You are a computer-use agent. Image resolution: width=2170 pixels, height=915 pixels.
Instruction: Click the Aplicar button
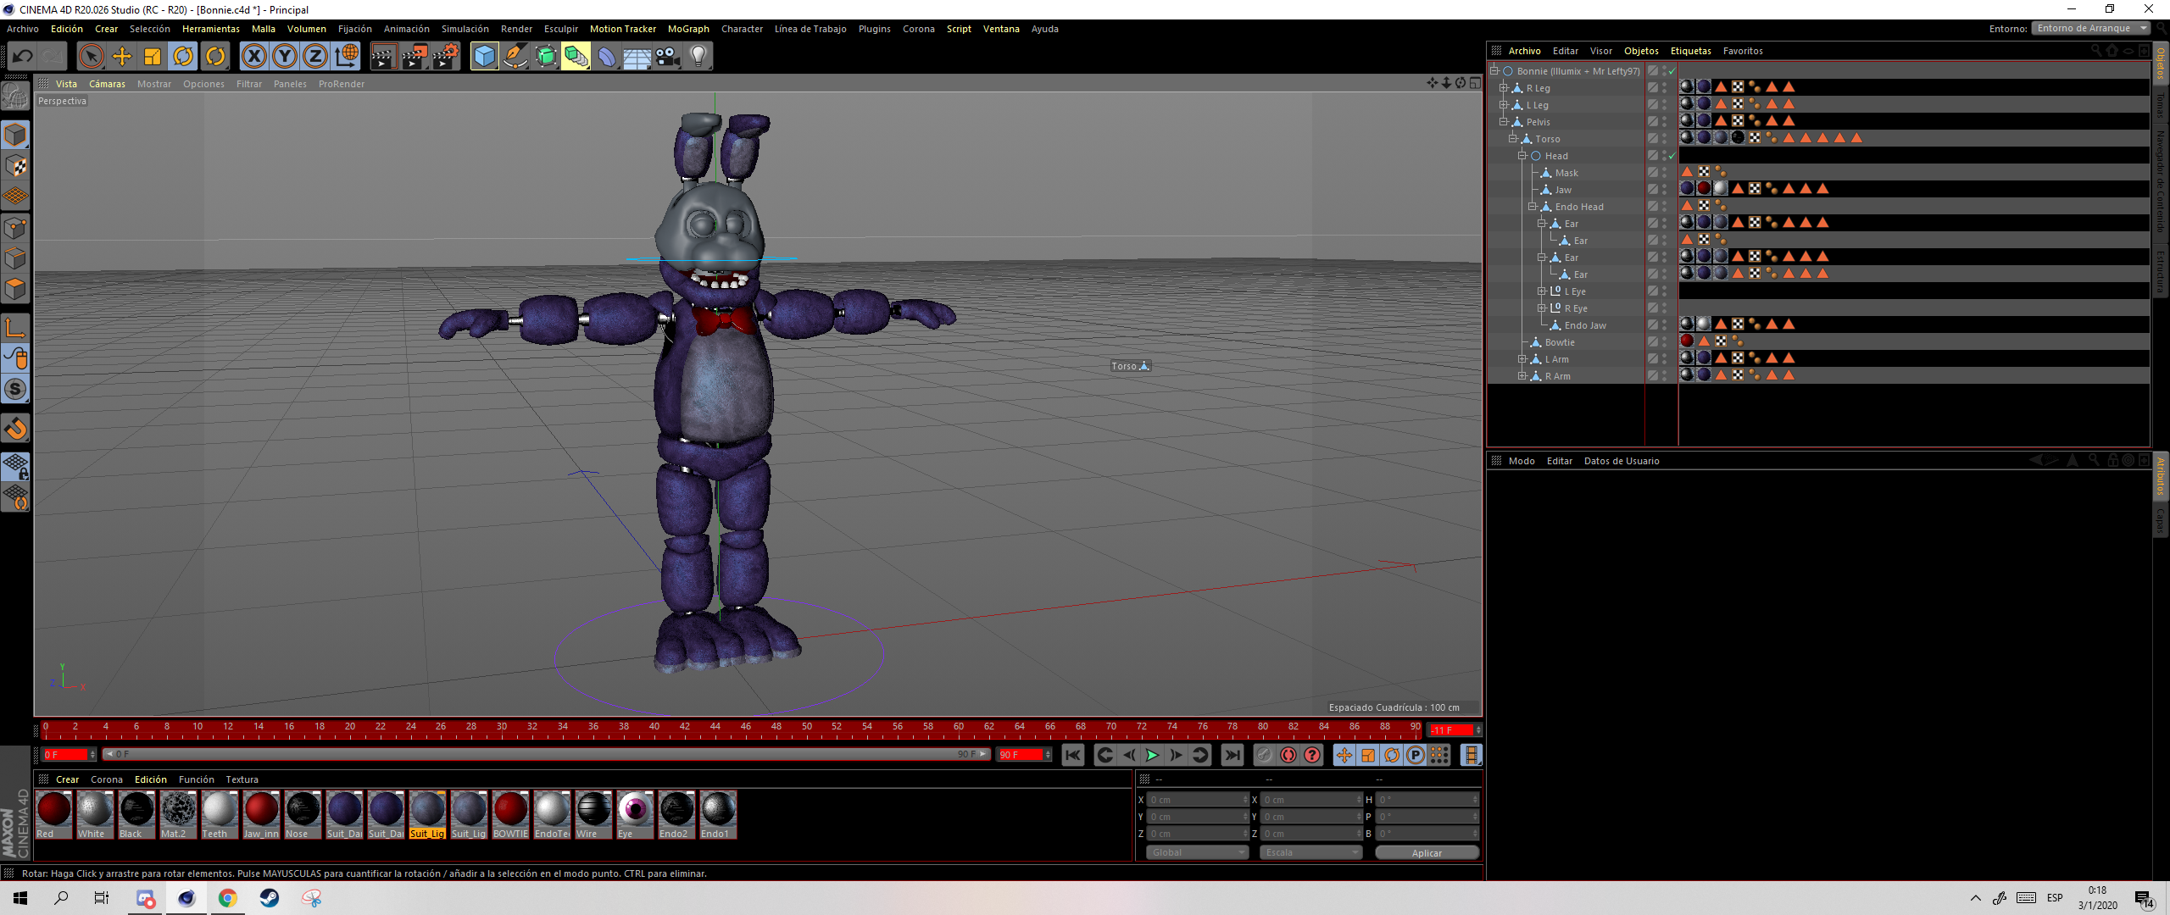(x=1427, y=852)
